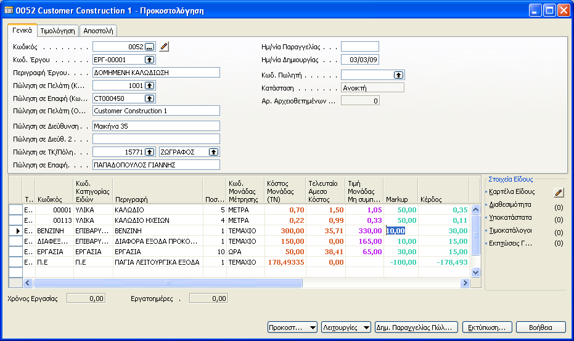Switch to the Αποστολή tab
Image resolution: width=574 pixels, height=341 pixels.
tap(98, 31)
